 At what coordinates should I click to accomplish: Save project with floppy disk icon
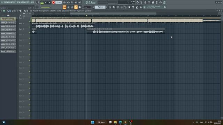tap(153, 2)
